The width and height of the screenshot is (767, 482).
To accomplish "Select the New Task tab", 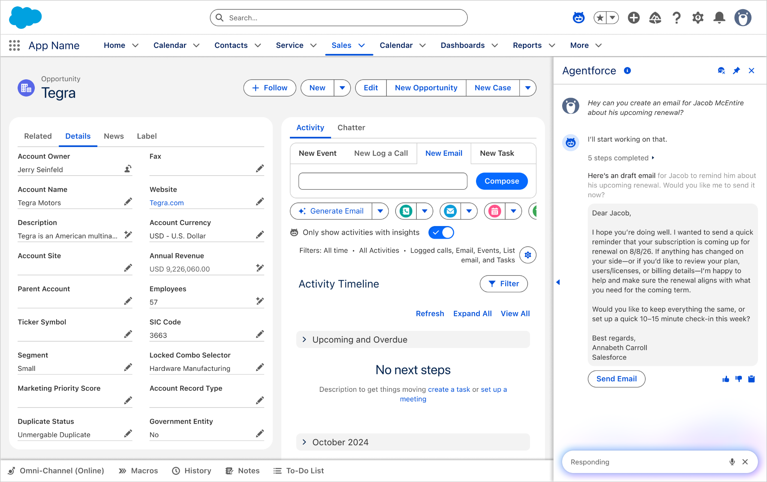I will point(497,153).
